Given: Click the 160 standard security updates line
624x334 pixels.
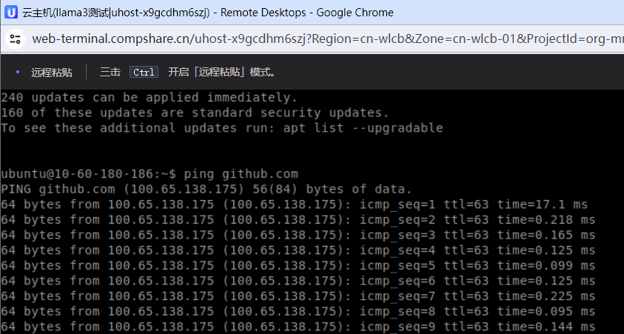Looking at the screenshot, I should tap(195, 113).
